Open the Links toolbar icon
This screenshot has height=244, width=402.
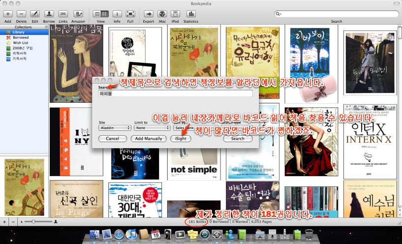pos(63,14)
